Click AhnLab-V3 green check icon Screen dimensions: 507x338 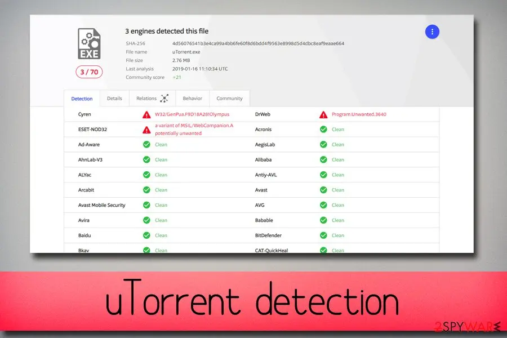(x=146, y=159)
